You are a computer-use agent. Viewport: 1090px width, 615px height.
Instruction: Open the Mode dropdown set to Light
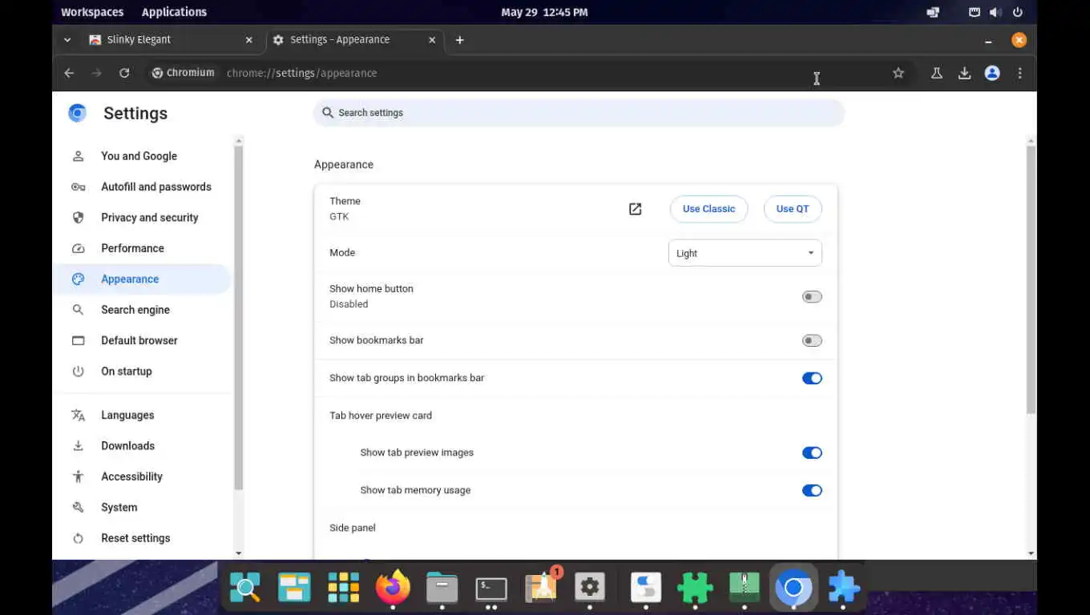click(x=745, y=253)
